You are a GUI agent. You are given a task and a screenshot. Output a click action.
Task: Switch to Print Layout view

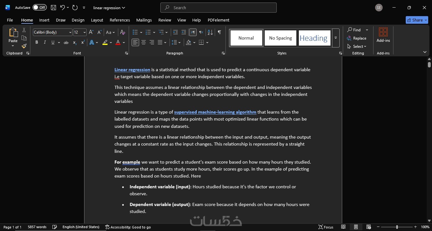356,227
